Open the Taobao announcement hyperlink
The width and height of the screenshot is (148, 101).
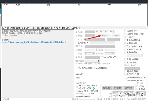(x=34, y=42)
